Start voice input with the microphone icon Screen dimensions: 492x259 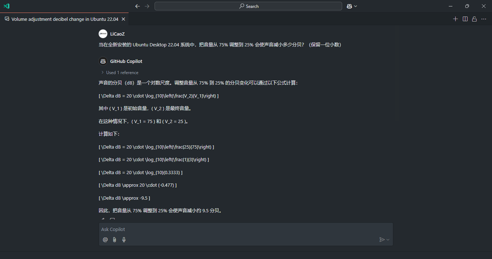(x=124, y=239)
